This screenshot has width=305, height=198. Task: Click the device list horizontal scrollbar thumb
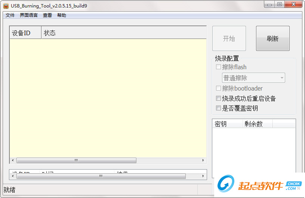(x=77, y=160)
